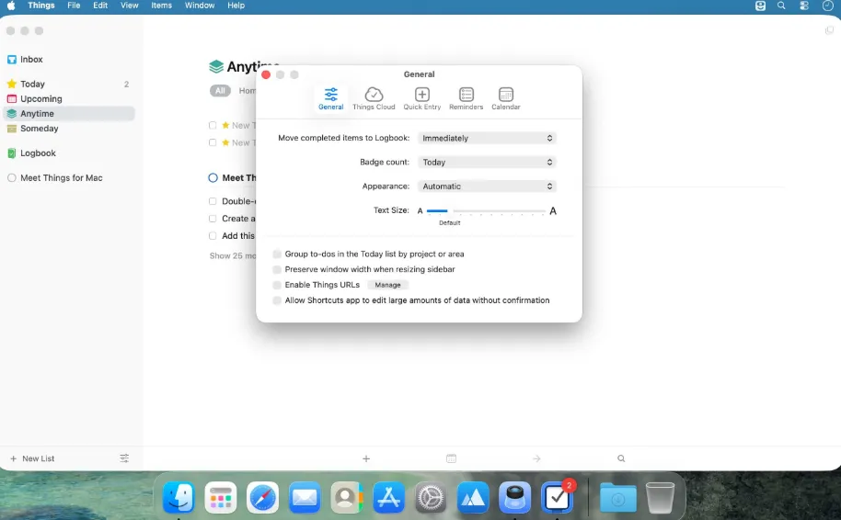Viewport: 841px width, 520px height.
Task: Launch Safari from the Dock
Action: [262, 498]
